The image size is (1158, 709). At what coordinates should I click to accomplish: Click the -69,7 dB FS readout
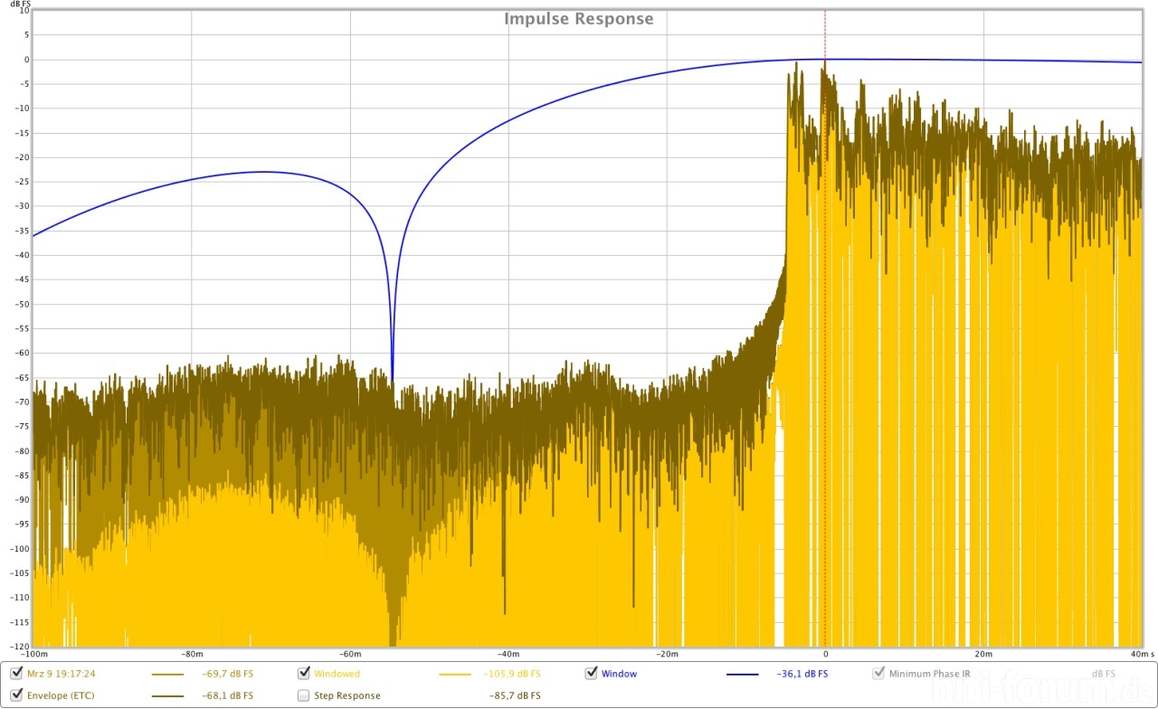tap(228, 675)
